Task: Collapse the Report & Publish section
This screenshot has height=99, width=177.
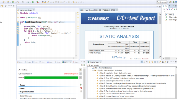Action: click(x=19, y=92)
